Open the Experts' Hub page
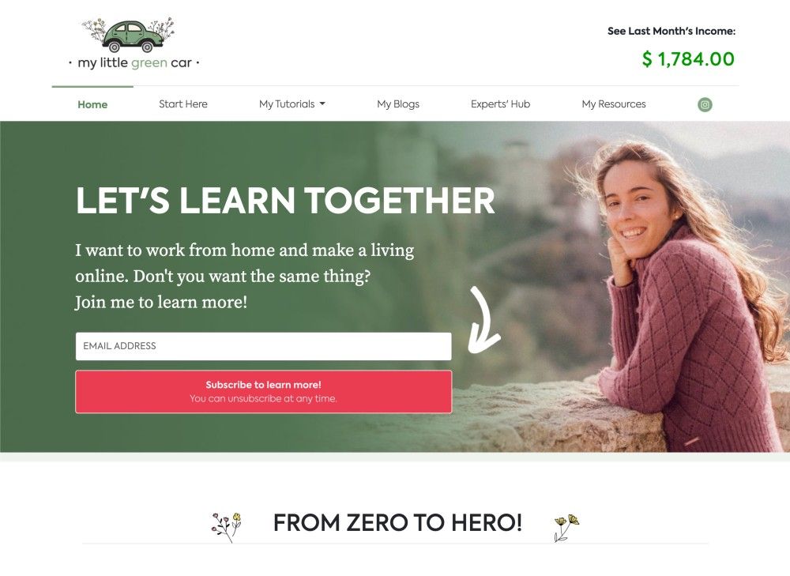Viewport: 790px width, 576px height. pyautogui.click(x=500, y=104)
